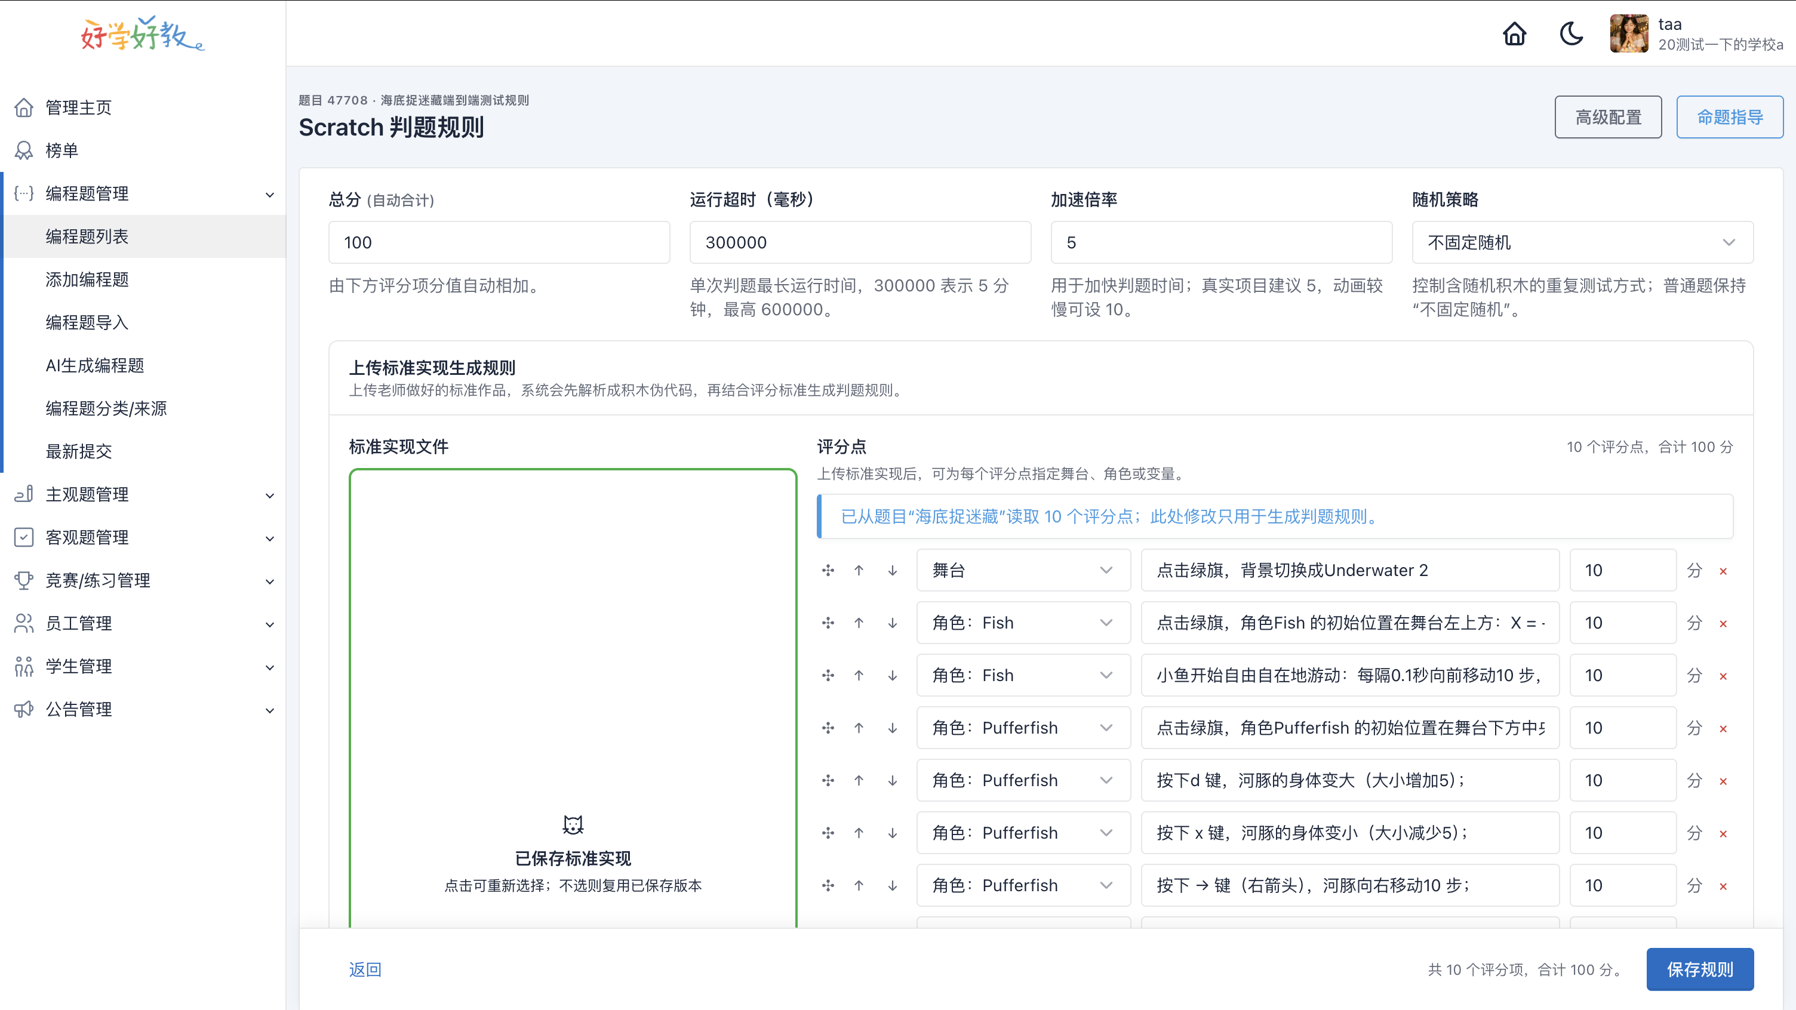Edit the Underwater 2 scoring description field

pos(1350,570)
